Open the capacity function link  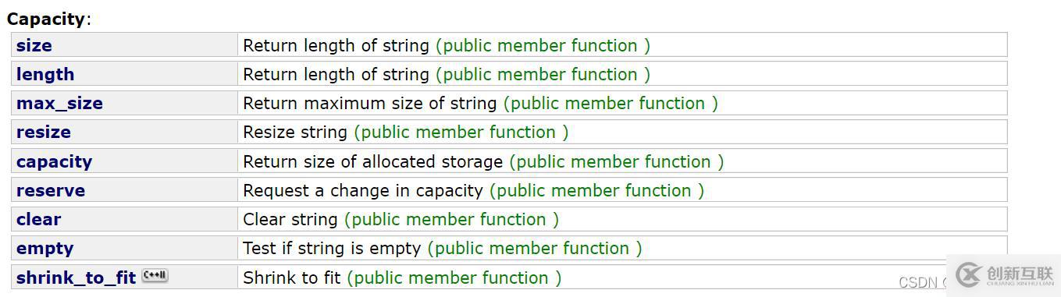click(x=54, y=161)
